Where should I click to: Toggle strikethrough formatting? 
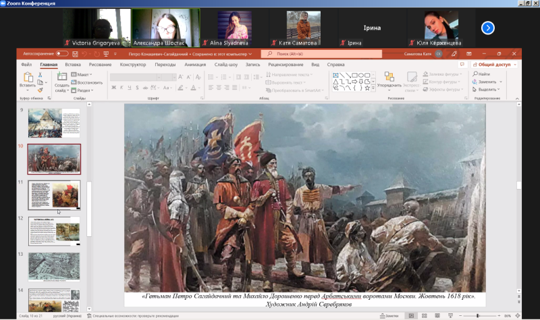click(x=145, y=88)
